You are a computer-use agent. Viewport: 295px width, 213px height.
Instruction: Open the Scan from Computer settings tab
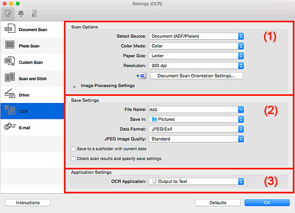pos(8,14)
